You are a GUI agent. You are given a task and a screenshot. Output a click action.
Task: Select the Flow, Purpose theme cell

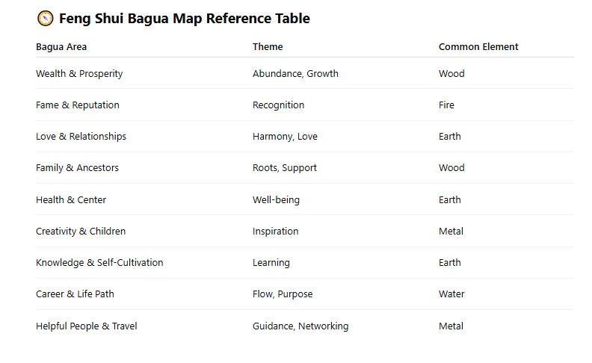click(283, 294)
